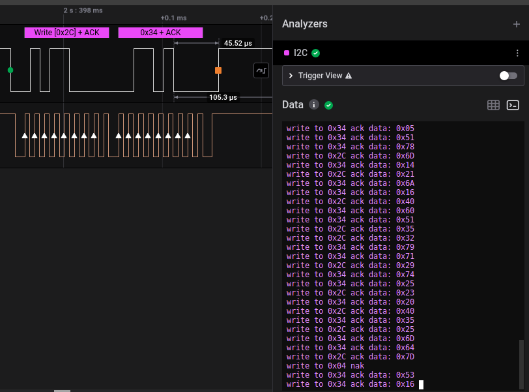Open the I2C analyzer options menu
This screenshot has width=529, height=392.
(x=517, y=53)
